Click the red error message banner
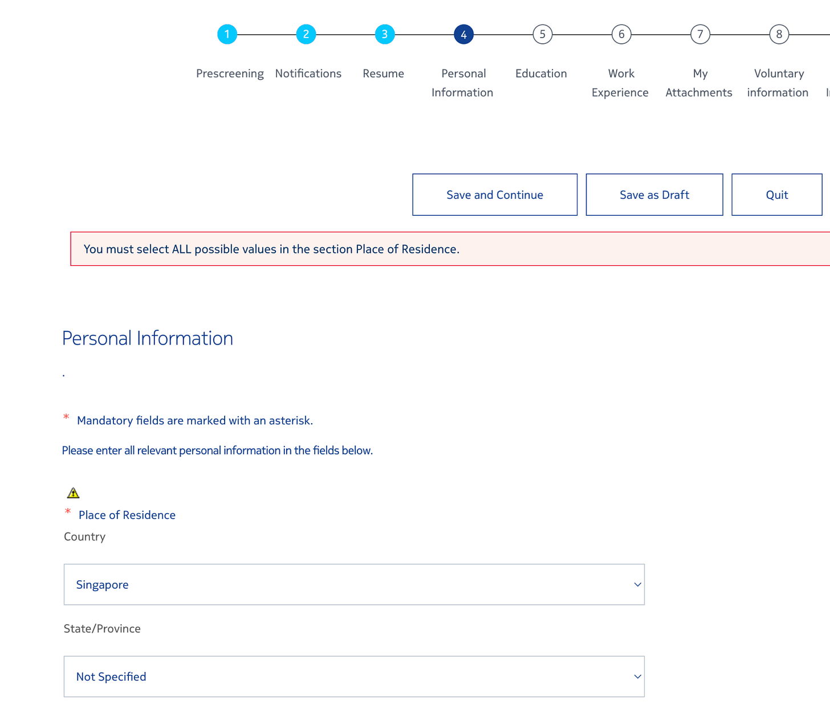 tap(271, 249)
